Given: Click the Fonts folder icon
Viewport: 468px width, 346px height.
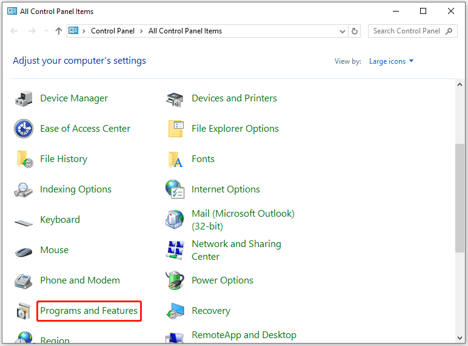Looking at the screenshot, I should click(175, 159).
